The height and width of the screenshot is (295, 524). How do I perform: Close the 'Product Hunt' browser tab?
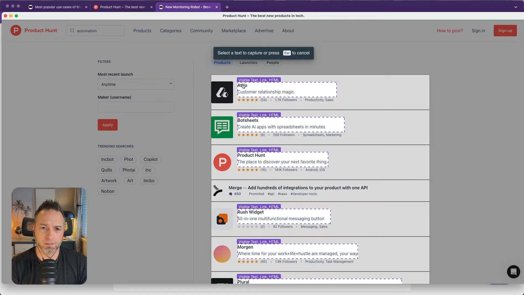coord(151,7)
